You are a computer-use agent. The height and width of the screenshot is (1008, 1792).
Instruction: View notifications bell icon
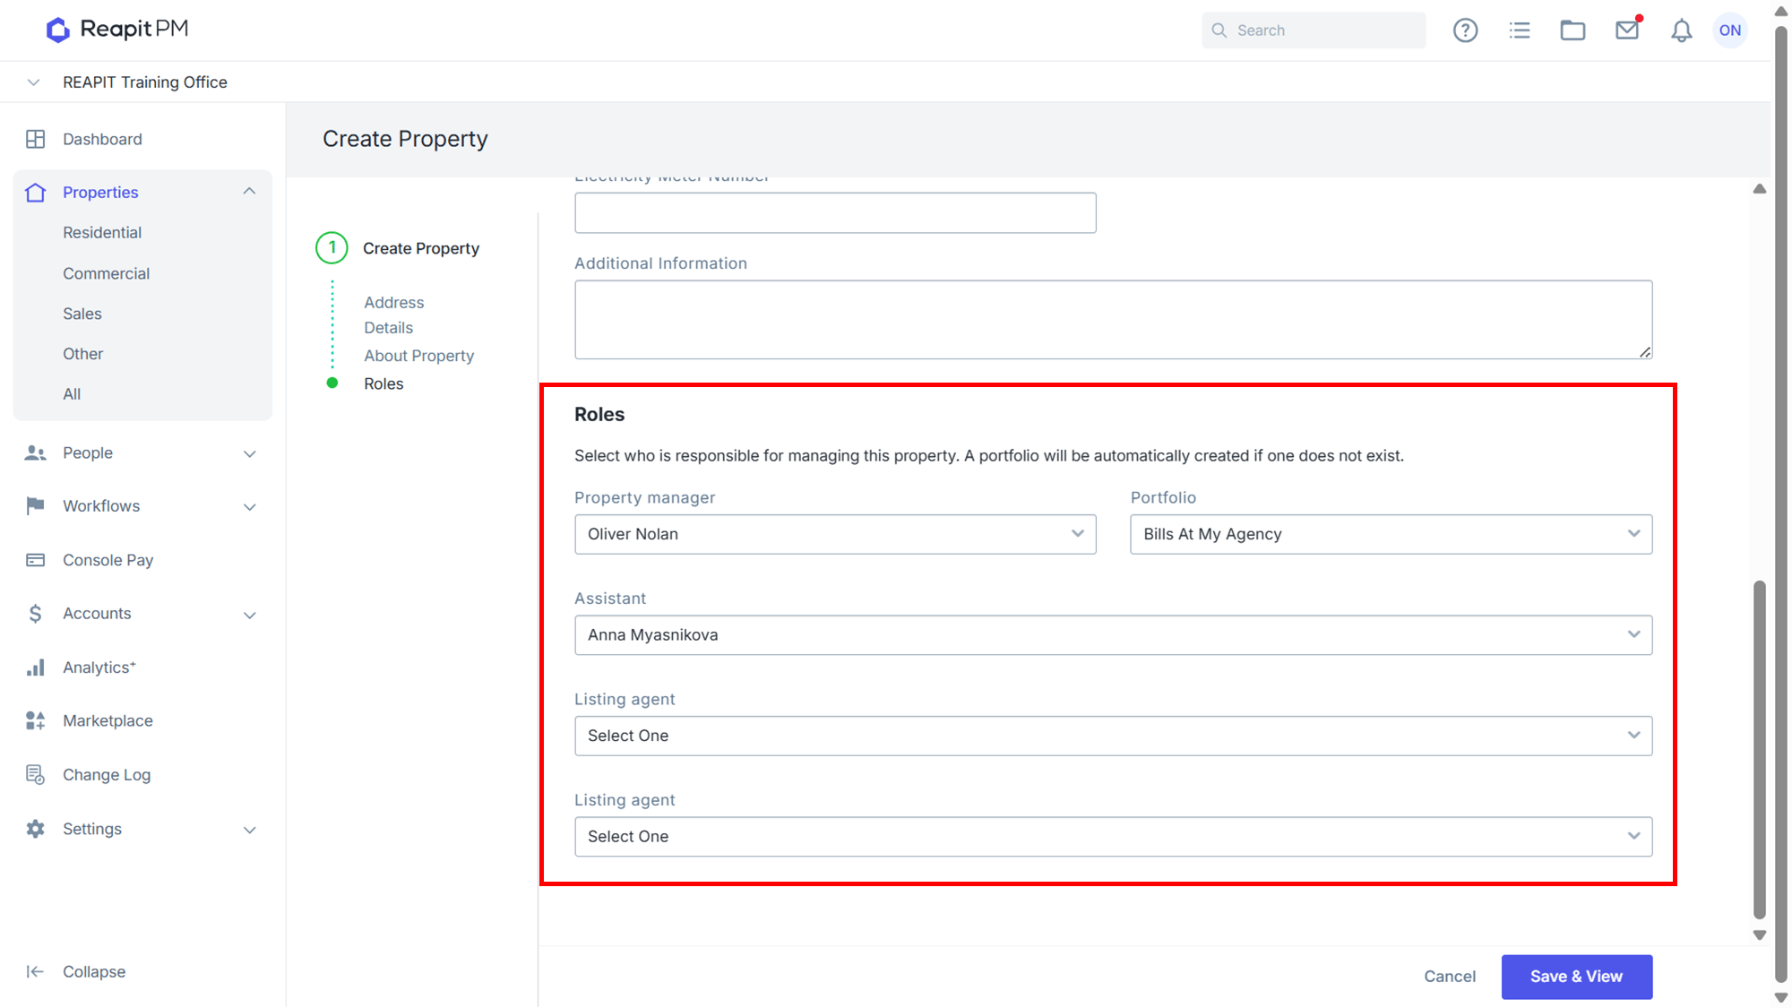[1681, 30]
